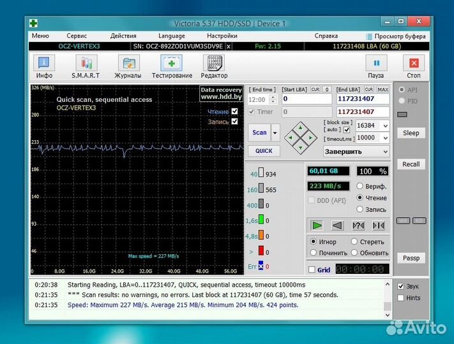Click the right arrow on navigation diamond
This screenshot has height=344, width=454.
[x=311, y=138]
